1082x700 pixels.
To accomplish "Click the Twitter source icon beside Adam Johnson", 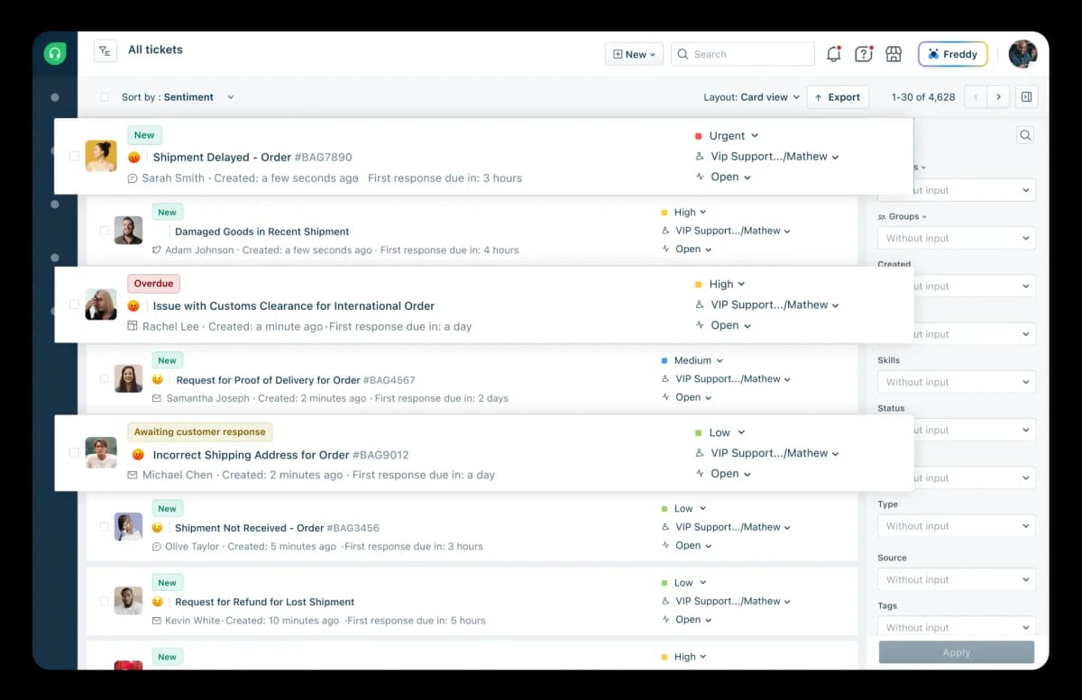I will [x=157, y=250].
